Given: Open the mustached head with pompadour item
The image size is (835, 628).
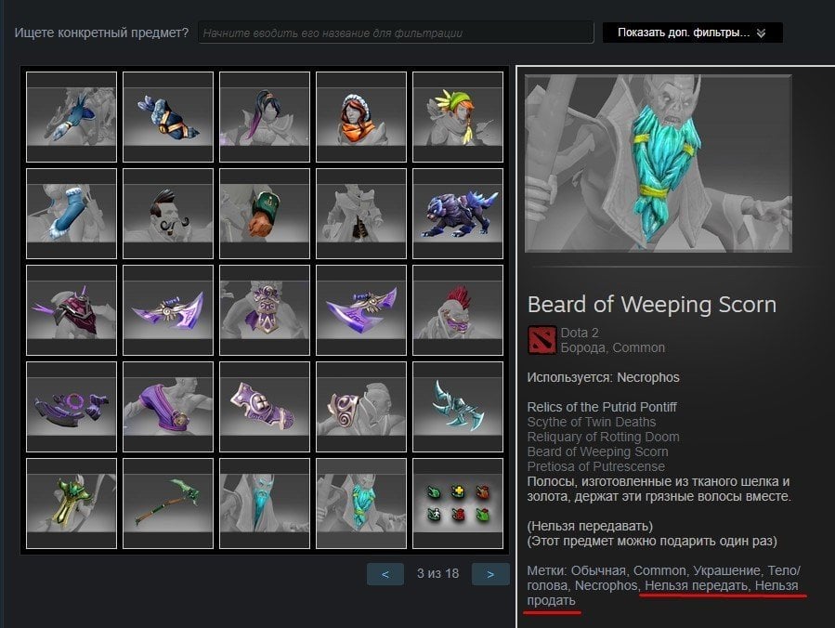Looking at the screenshot, I should point(168,214).
